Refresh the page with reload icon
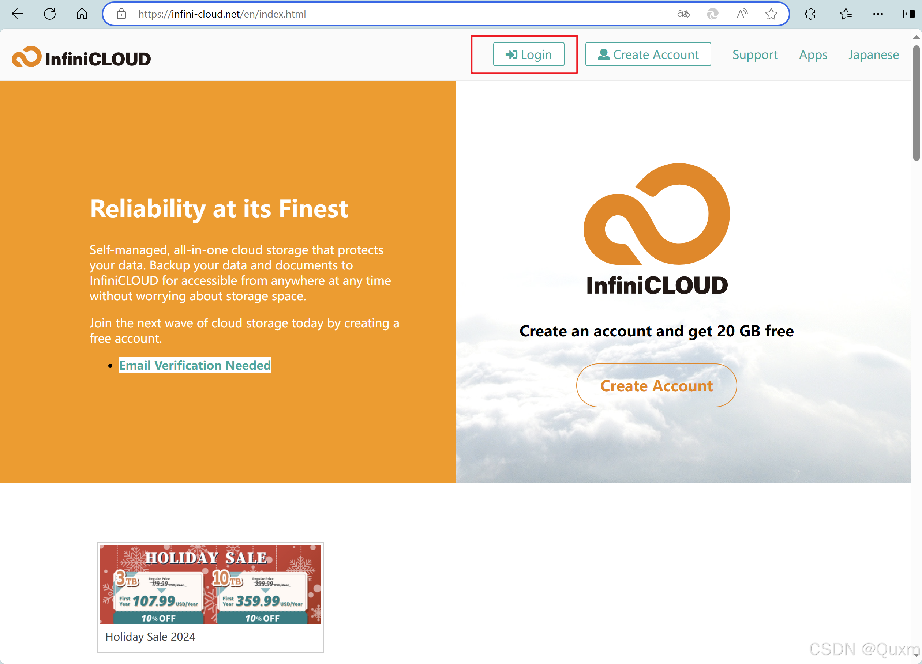922x664 pixels. point(50,14)
